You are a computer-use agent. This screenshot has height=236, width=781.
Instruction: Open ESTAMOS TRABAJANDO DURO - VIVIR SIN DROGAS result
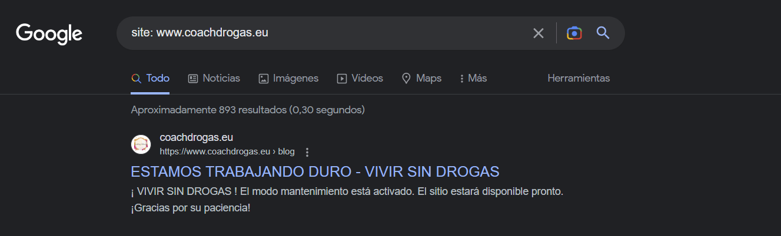315,171
